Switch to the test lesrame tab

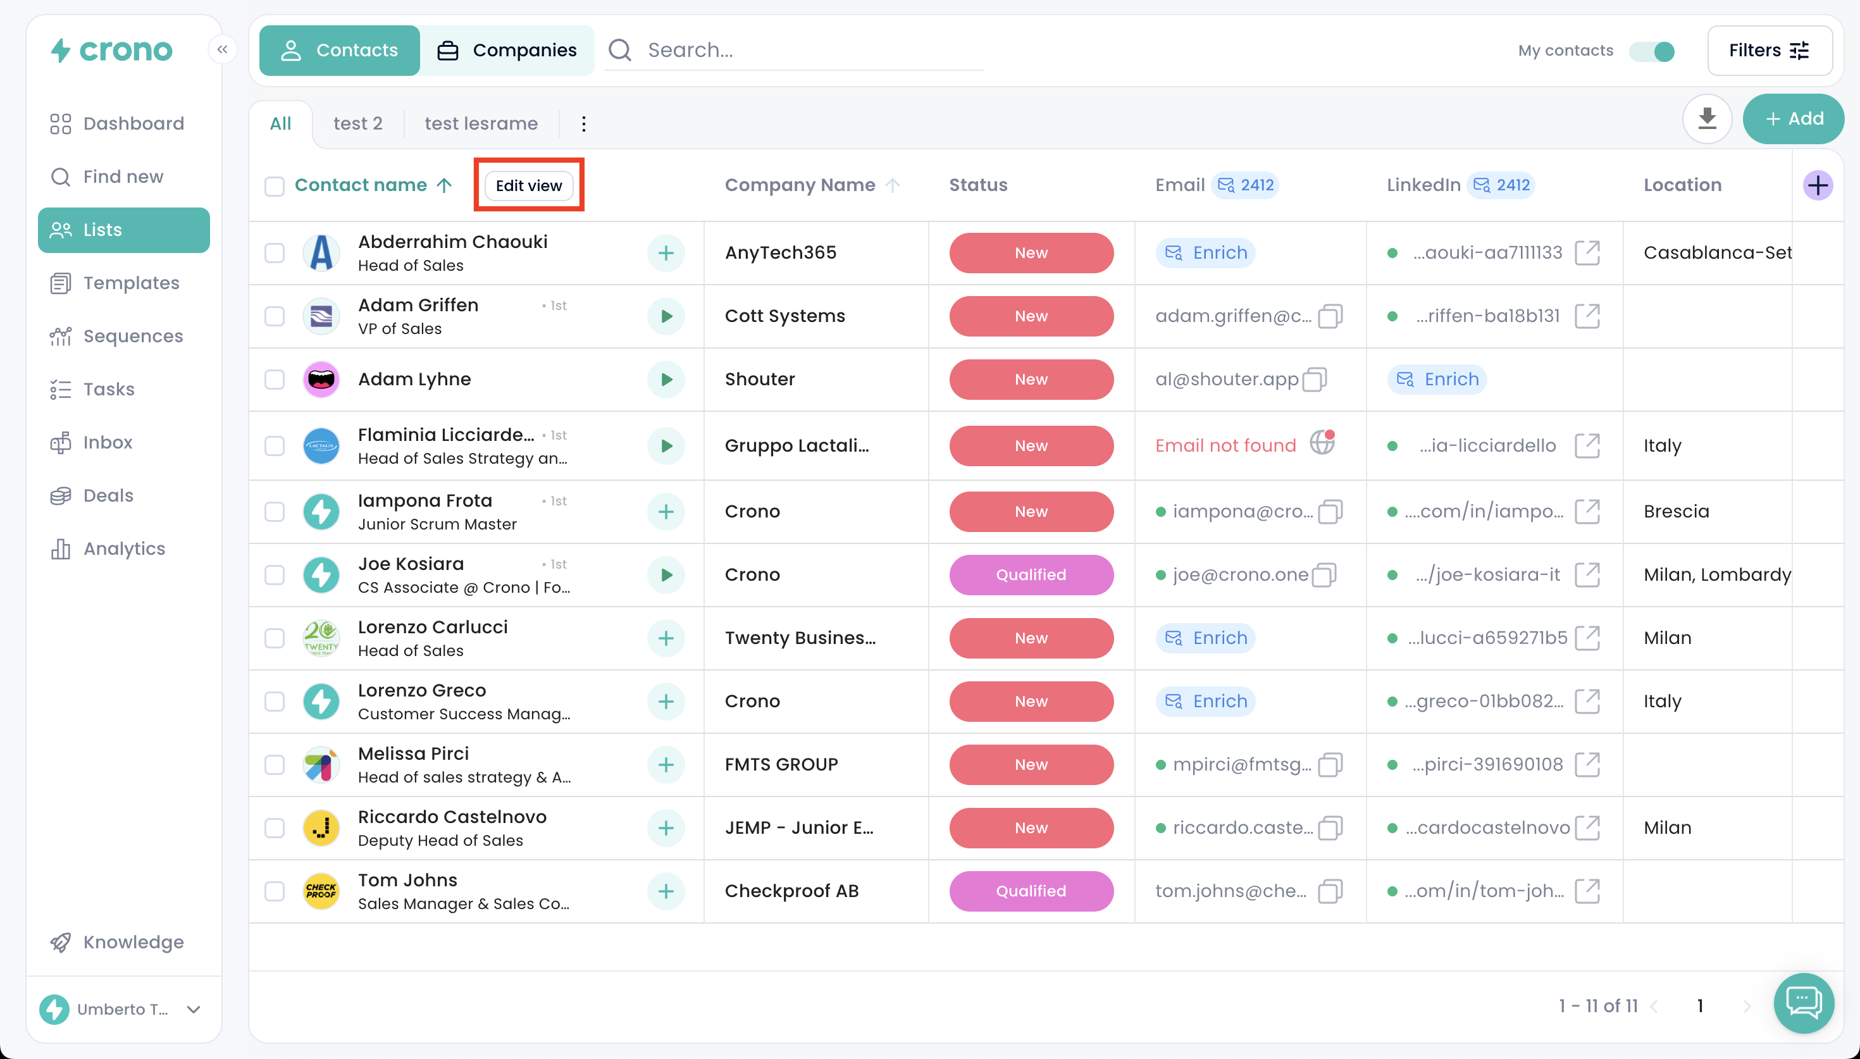coord(481,123)
